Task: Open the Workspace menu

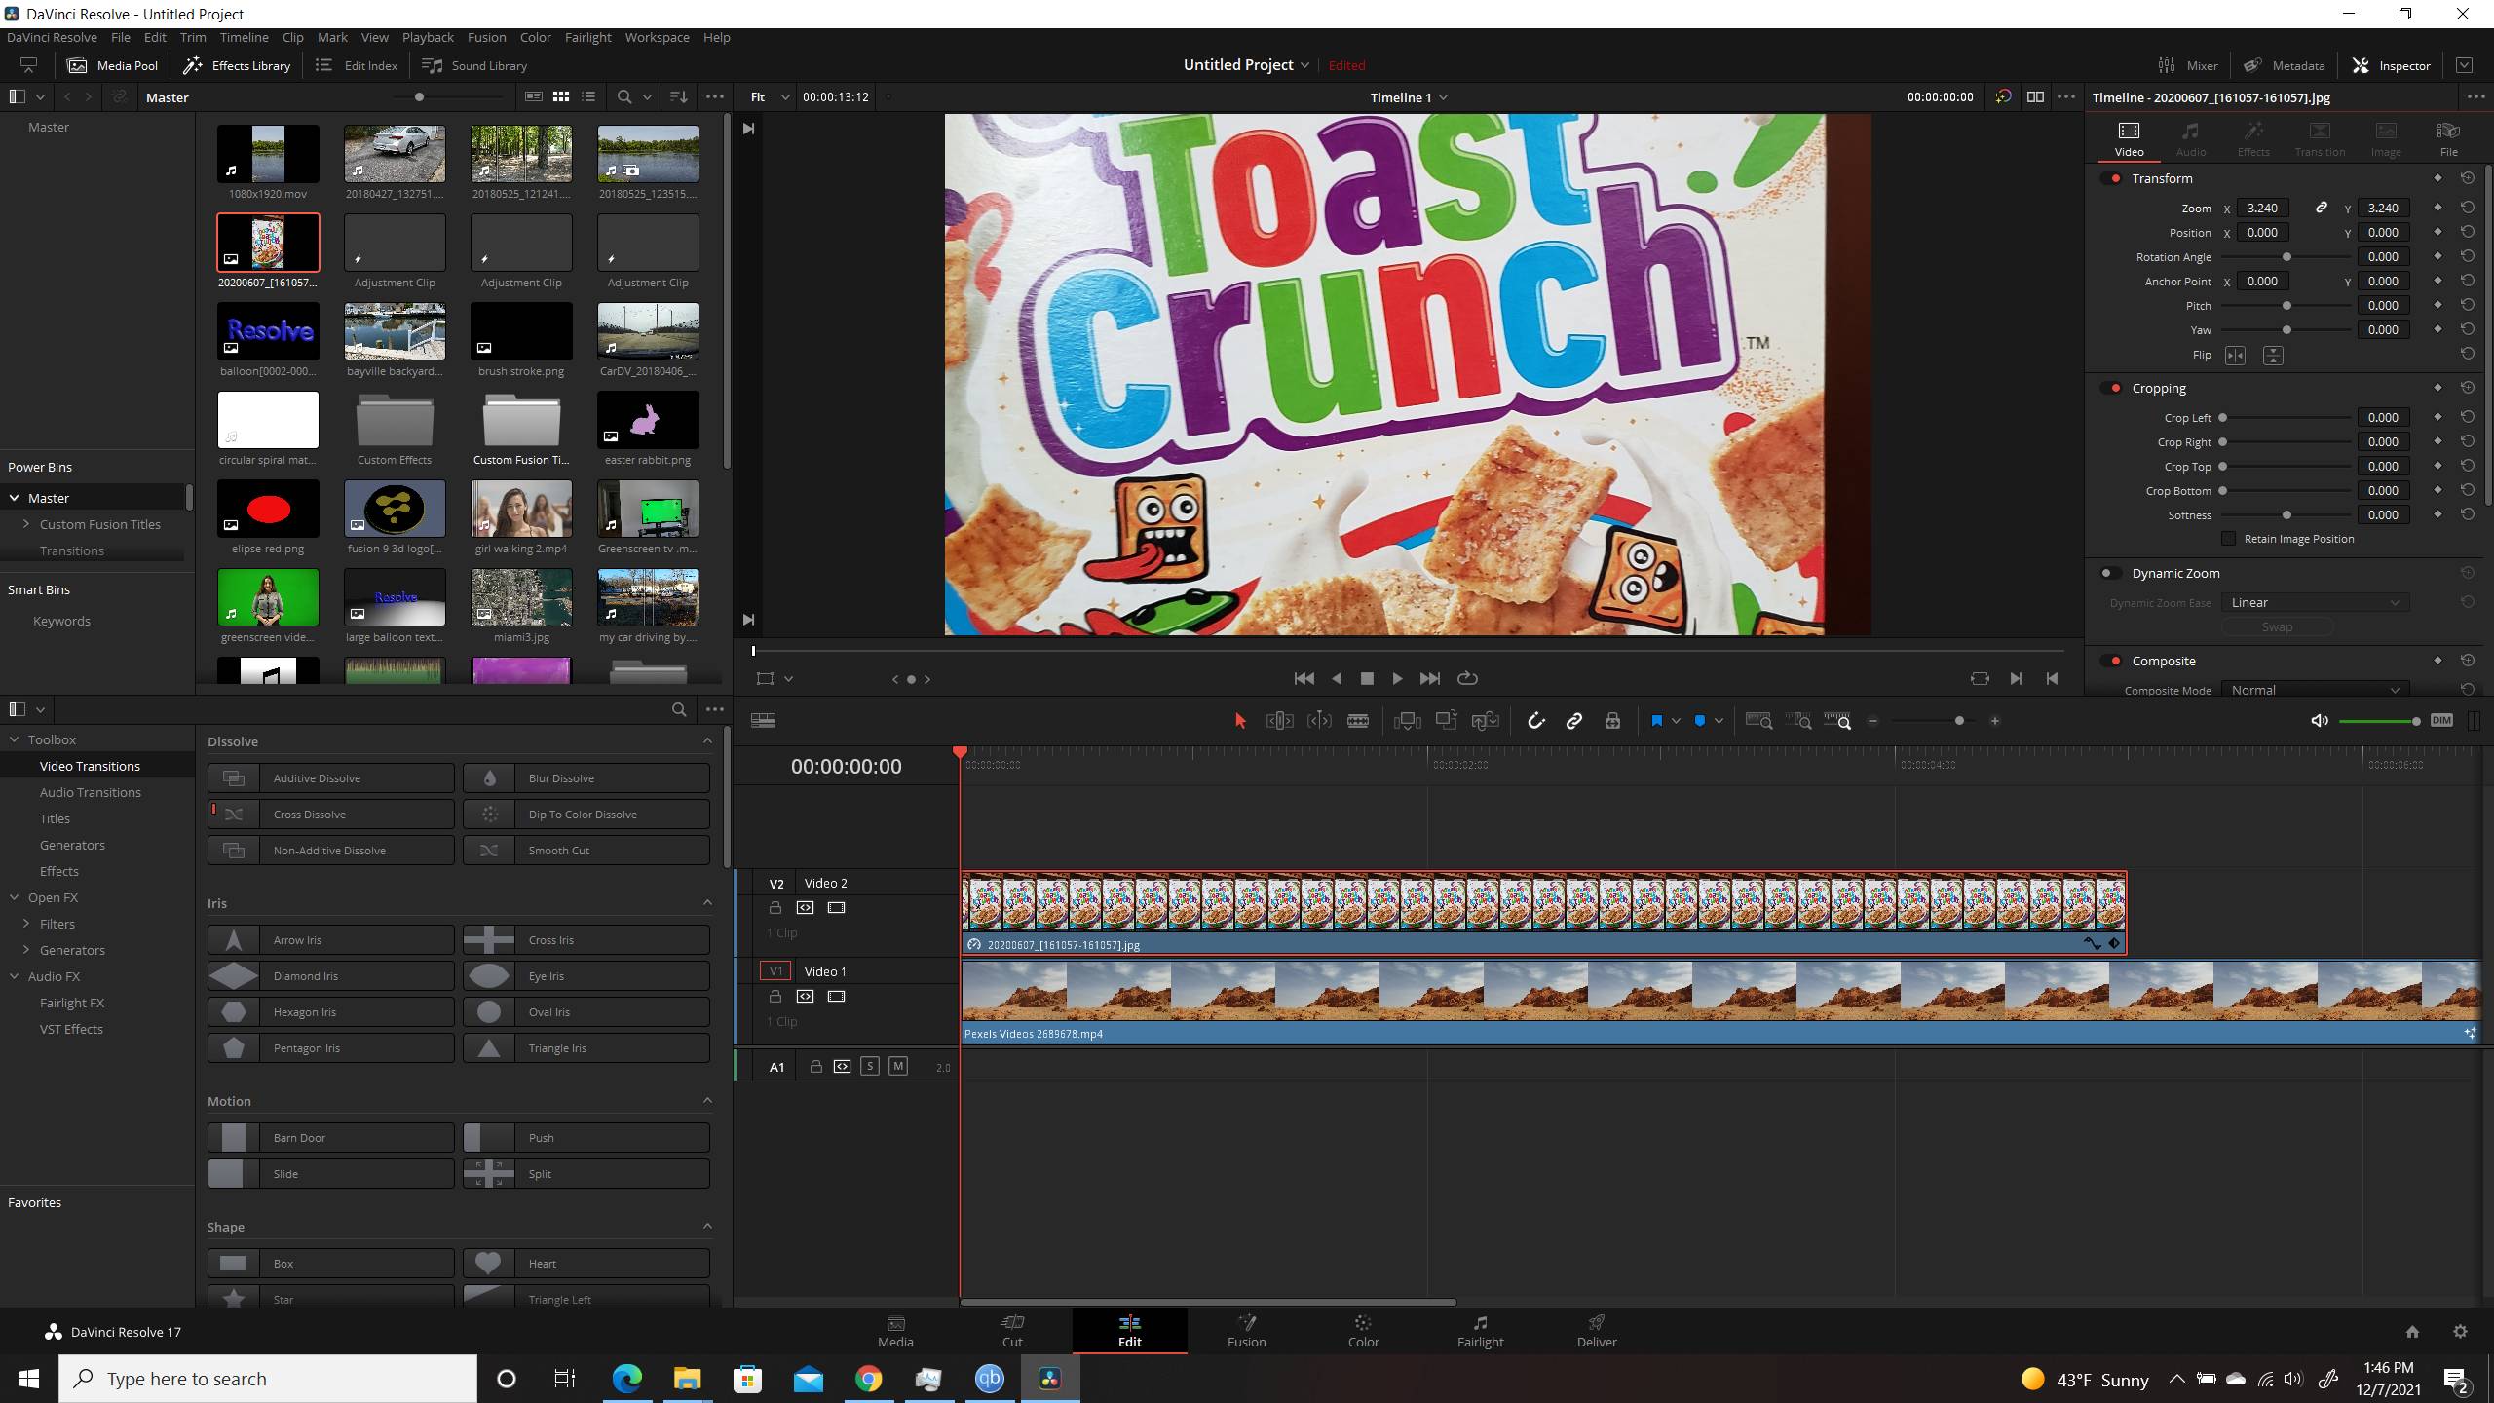Action: 657,37
